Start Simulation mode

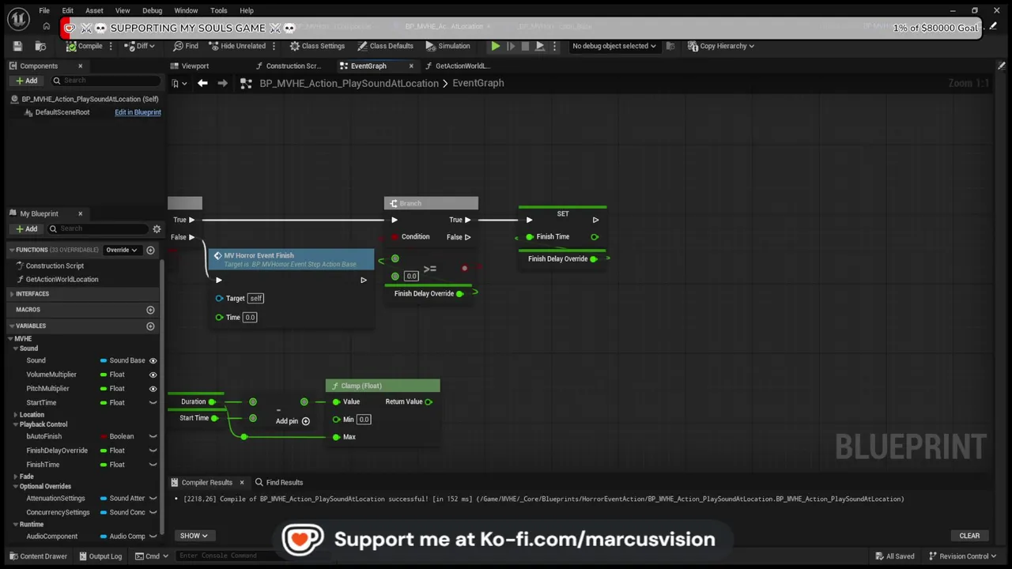447,46
